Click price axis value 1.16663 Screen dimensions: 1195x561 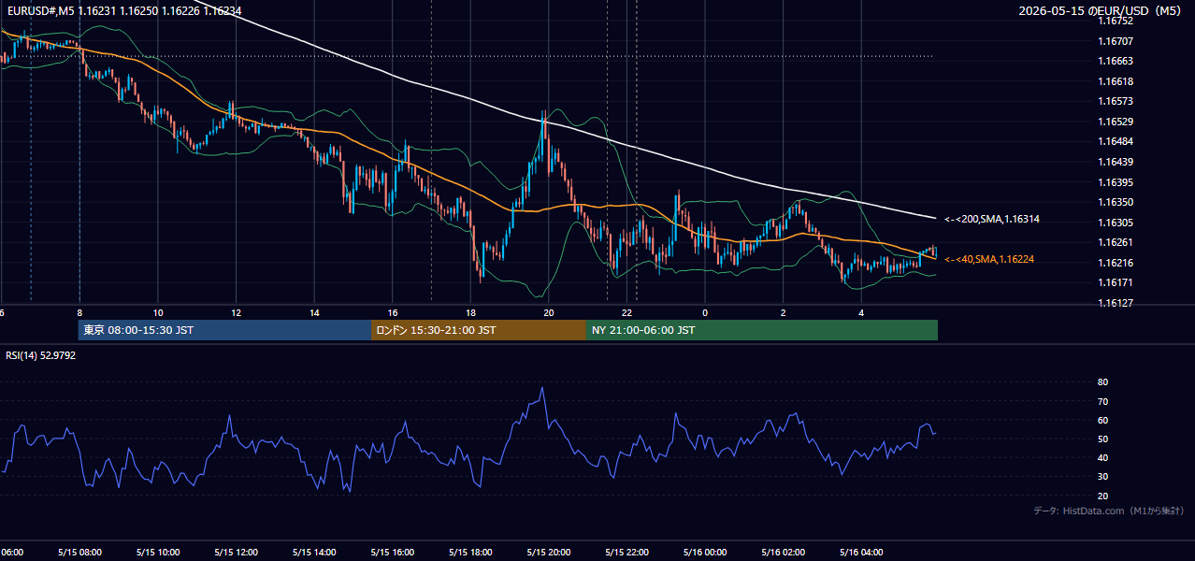pos(1115,61)
